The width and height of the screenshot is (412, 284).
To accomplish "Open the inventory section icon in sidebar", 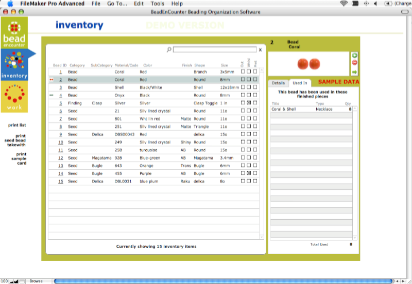I will (14, 65).
